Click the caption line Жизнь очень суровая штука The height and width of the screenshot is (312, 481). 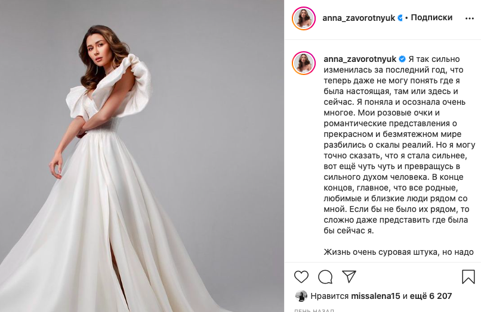pos(399,252)
